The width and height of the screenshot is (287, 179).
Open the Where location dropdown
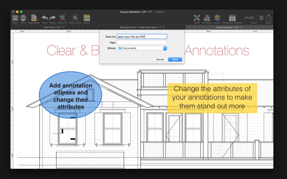[142, 48]
